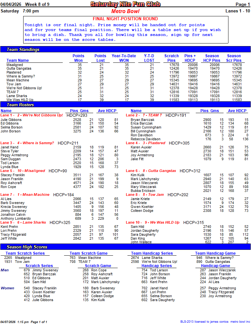
Task: Select Misaligned in the Team Standings table
Action: 15,65
